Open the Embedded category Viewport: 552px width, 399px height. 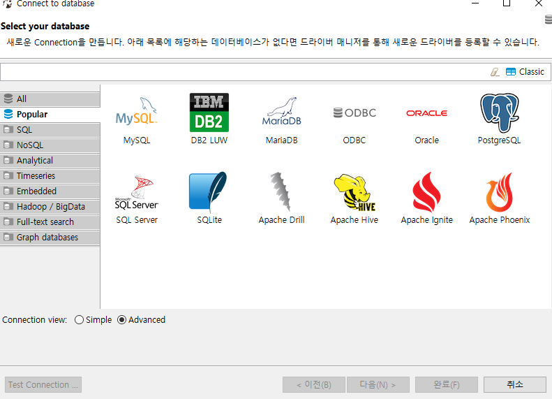pyautogui.click(x=50, y=191)
